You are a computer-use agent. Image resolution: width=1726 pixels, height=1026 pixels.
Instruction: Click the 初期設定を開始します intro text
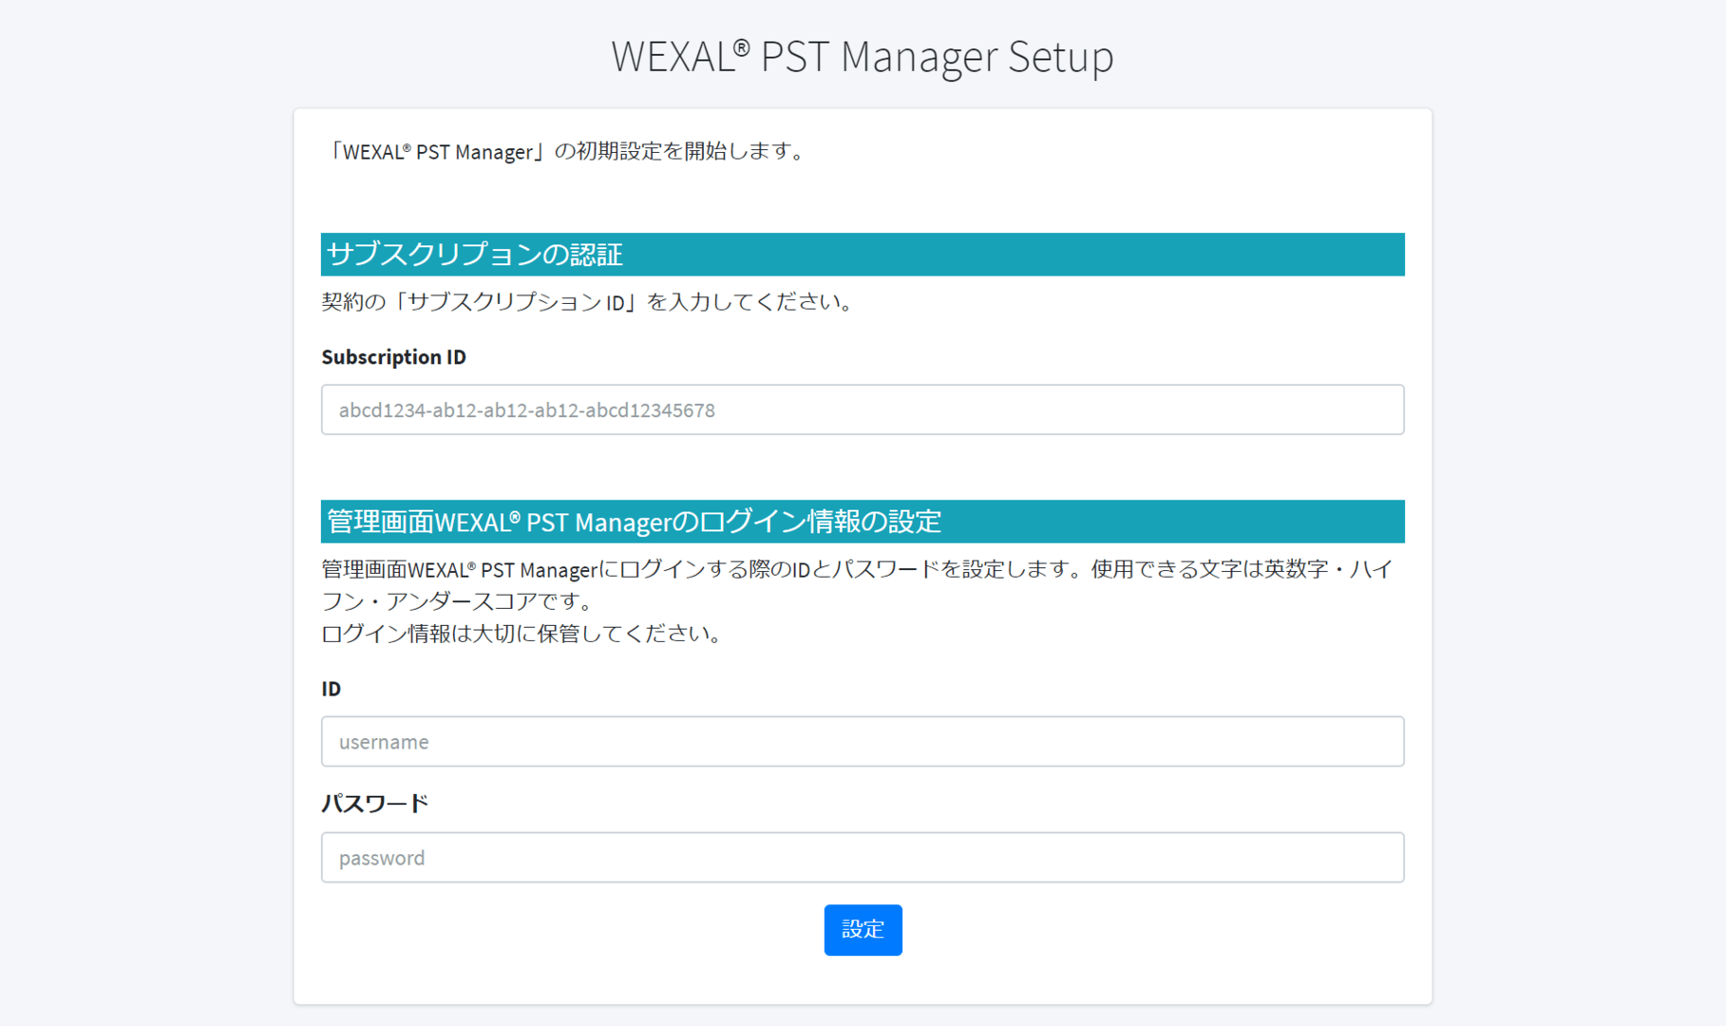click(567, 151)
